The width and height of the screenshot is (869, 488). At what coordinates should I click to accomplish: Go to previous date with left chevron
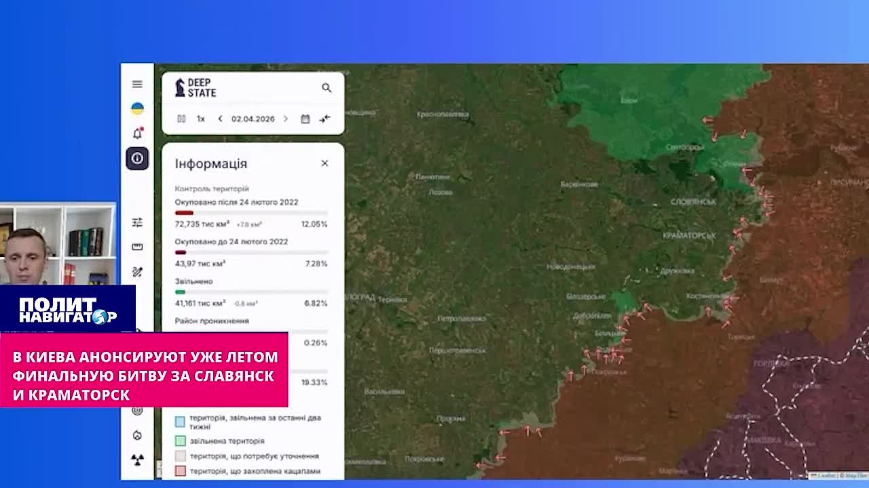220,119
